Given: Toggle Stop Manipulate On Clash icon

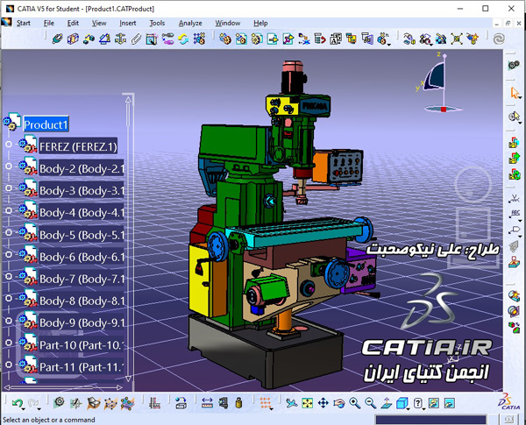Looking at the screenshot, I should pos(473,39).
